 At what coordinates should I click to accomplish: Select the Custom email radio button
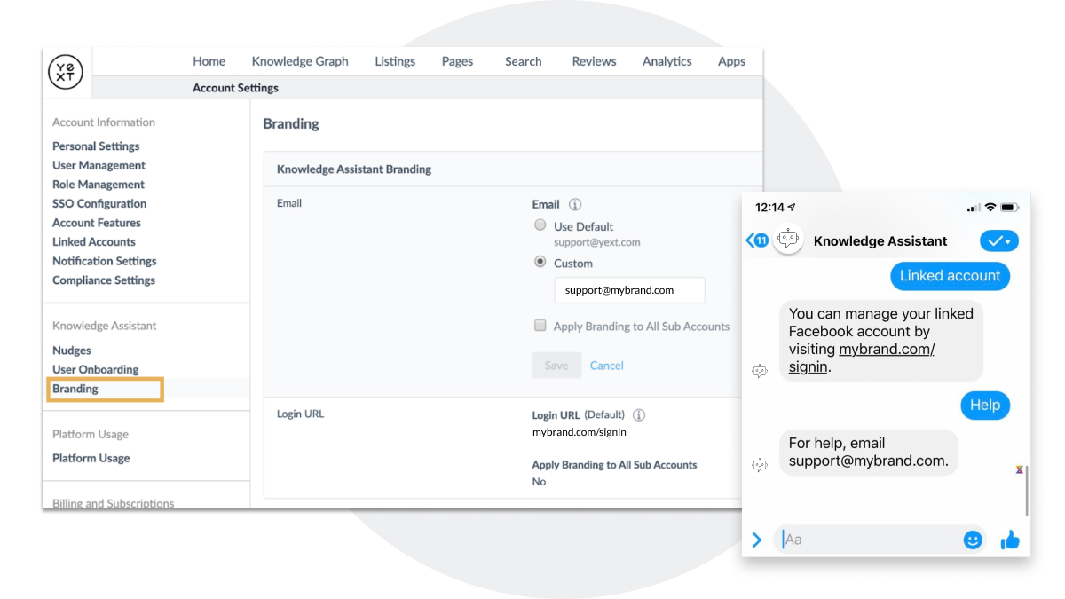[540, 262]
